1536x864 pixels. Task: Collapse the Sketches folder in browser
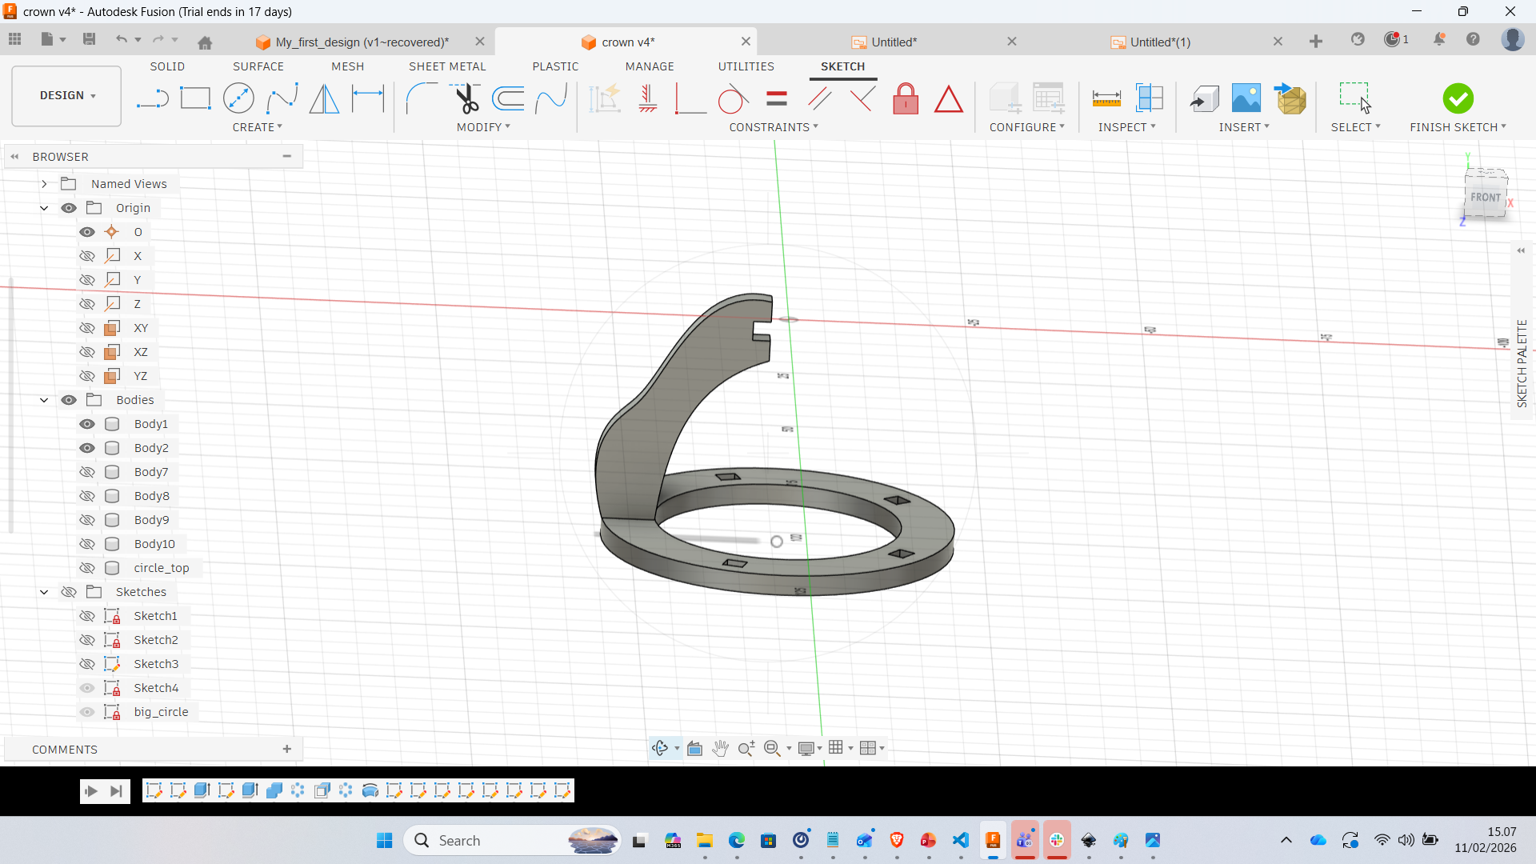tap(44, 592)
